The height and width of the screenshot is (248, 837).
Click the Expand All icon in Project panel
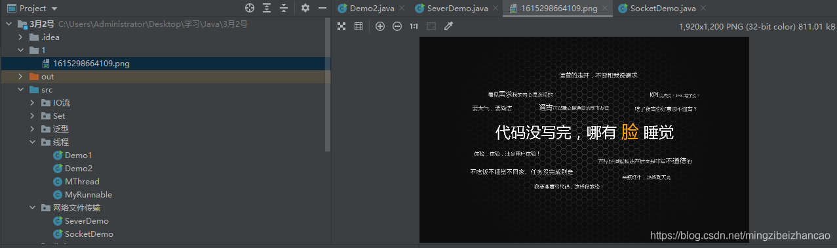(267, 9)
